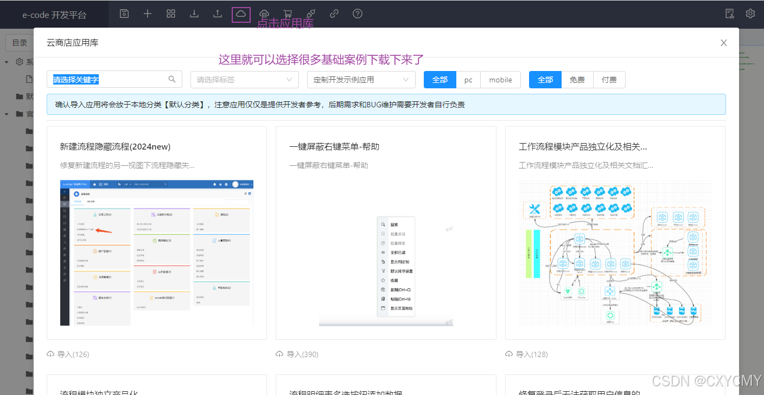Switch to the 目录 tab

click(x=20, y=42)
